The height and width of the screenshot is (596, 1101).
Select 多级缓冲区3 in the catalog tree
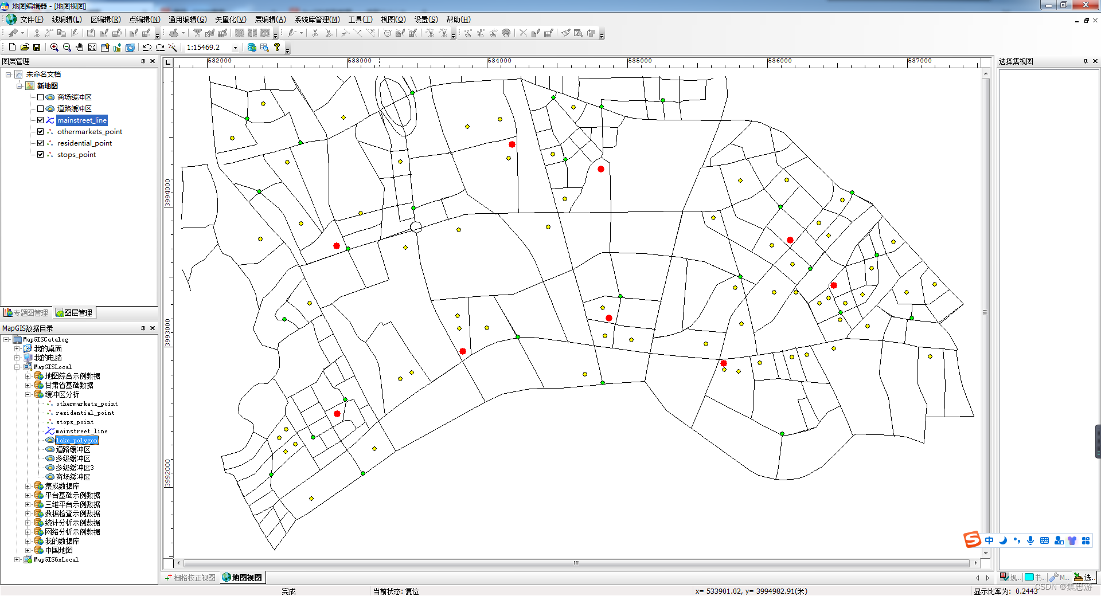pyautogui.click(x=75, y=468)
